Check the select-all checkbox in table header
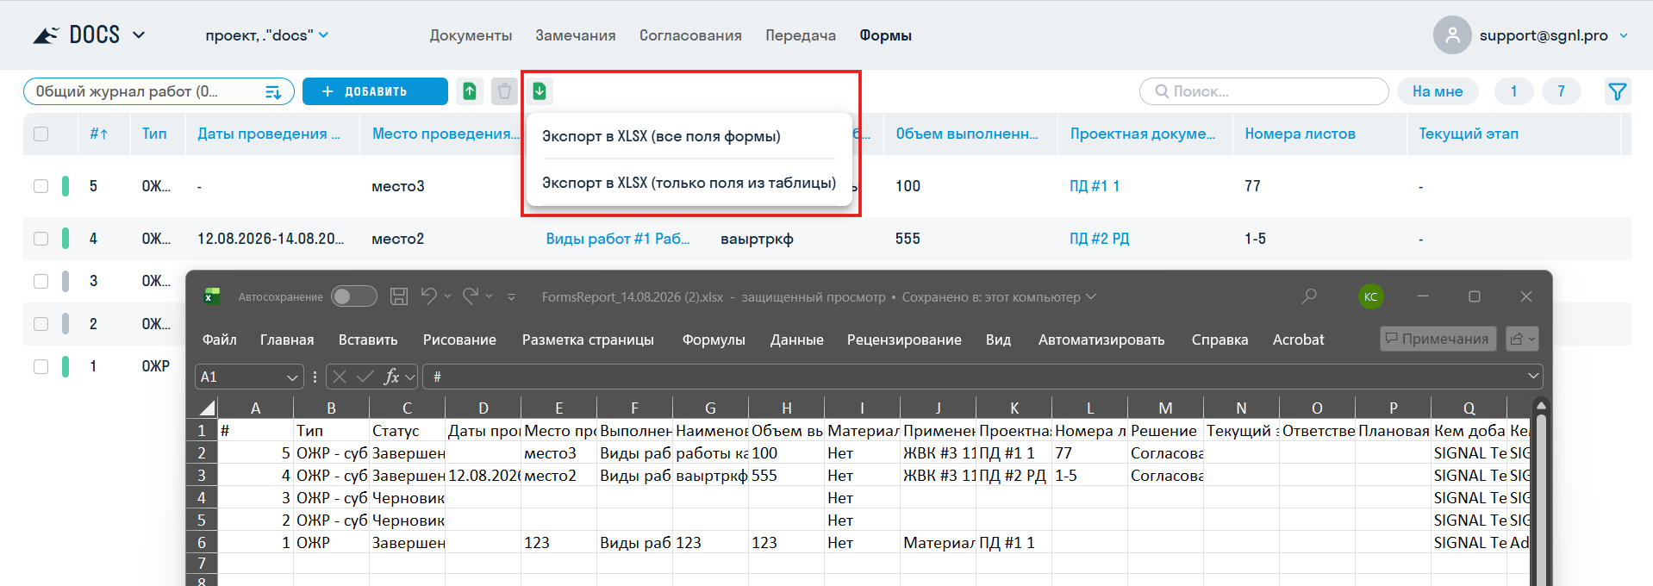The width and height of the screenshot is (1653, 586). (41, 134)
